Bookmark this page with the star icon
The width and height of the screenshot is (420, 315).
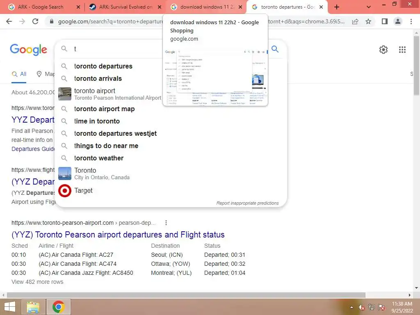[368, 21]
